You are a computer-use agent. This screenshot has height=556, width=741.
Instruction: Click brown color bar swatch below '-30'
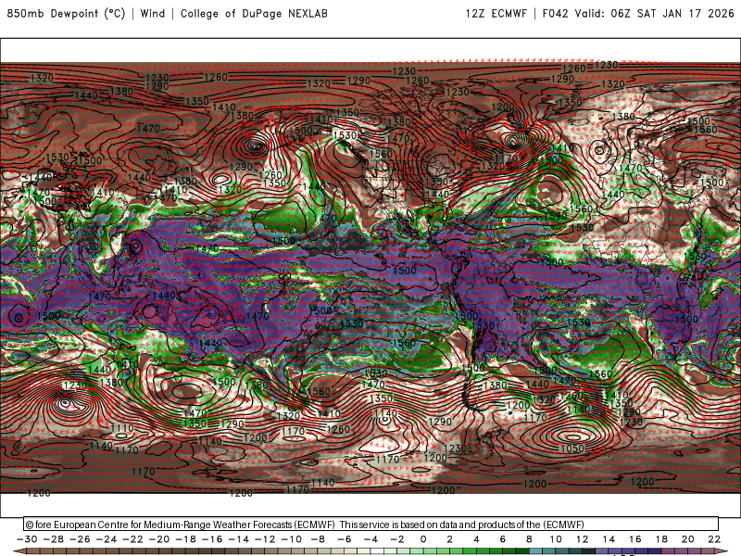(x=33, y=552)
